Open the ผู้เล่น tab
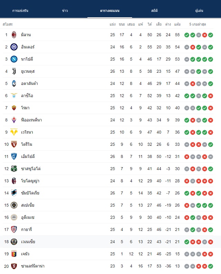This screenshot has width=221, height=274. click(199, 11)
